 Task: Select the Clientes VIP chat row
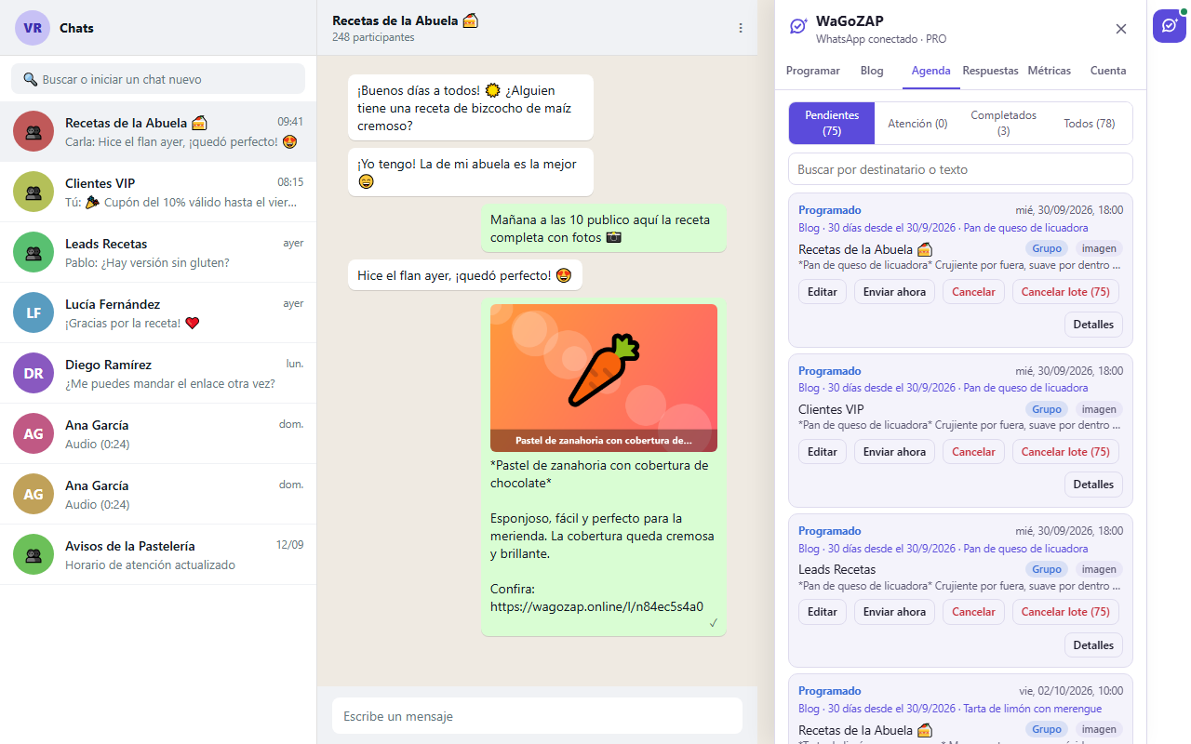pyautogui.click(x=158, y=192)
